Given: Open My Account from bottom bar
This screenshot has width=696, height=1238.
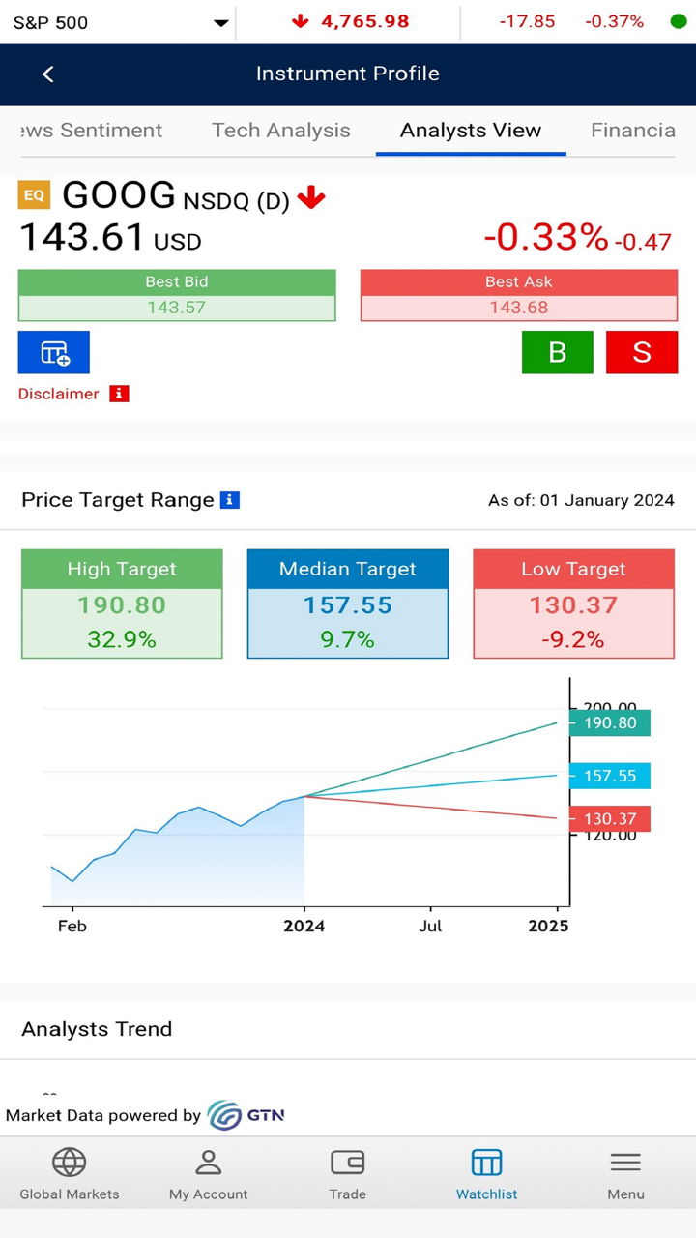Looking at the screenshot, I should 209,1174.
